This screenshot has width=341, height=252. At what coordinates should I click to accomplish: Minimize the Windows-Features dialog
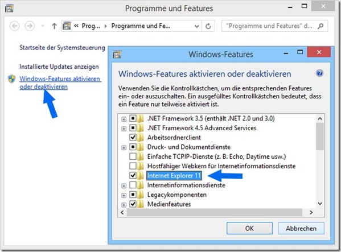[286, 53]
